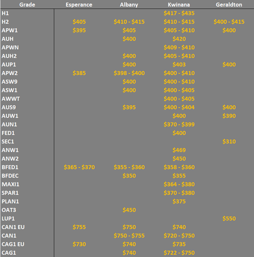Screen dimensions: 254x257
Task: Click CAN1 EU Esperance price $755
Action: [79, 227]
